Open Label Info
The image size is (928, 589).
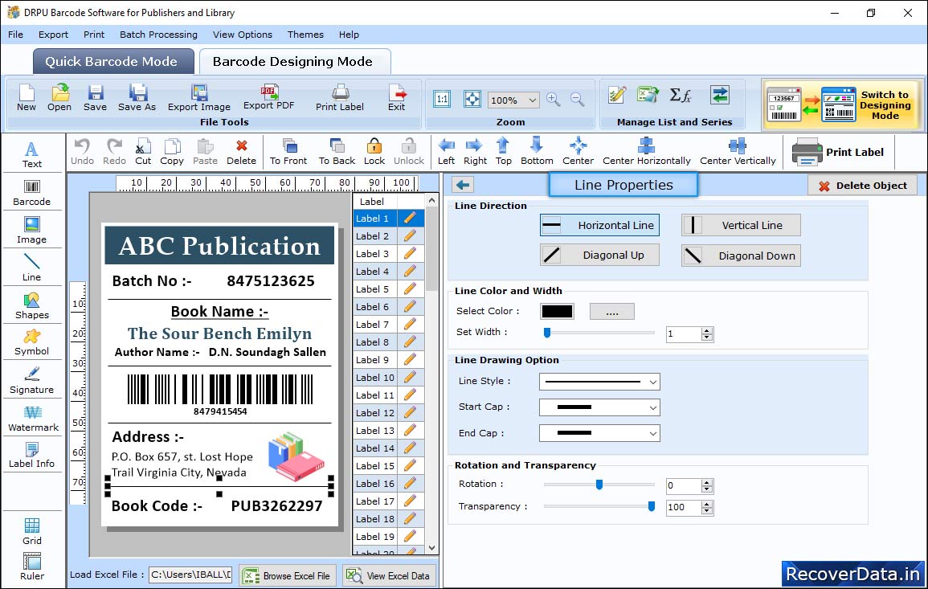[32, 456]
